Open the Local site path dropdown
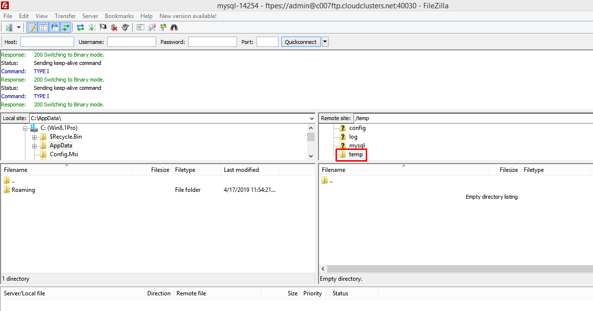Viewport: 593px width, 311px height. click(x=312, y=118)
